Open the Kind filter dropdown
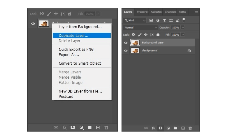228x139 pixels. [134, 20]
